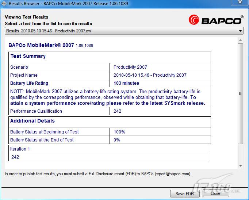Click the scrollbar up arrow

241,40
